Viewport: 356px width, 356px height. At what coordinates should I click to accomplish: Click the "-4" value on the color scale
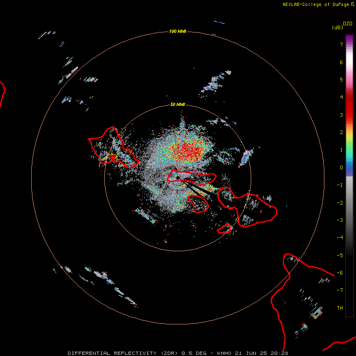(340, 238)
